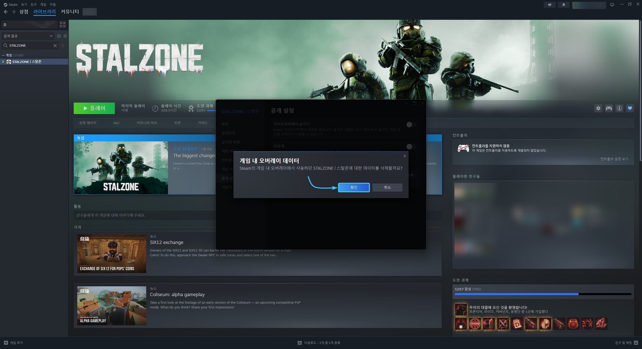The width and height of the screenshot is (642, 349).
Task: Select 업데이트 in properties sidebar
Action: pos(228,133)
